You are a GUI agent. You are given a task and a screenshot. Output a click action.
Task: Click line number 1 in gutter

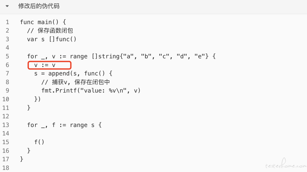tap(7, 22)
